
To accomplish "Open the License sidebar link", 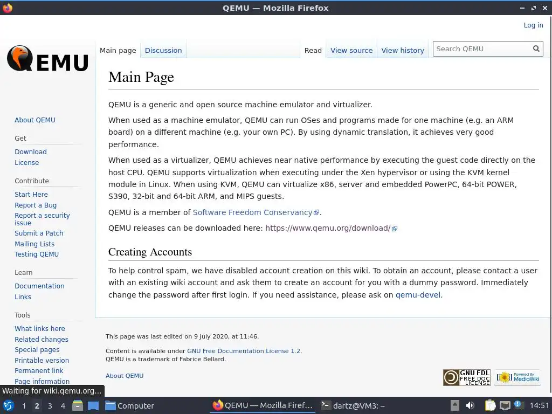I will tap(27, 163).
